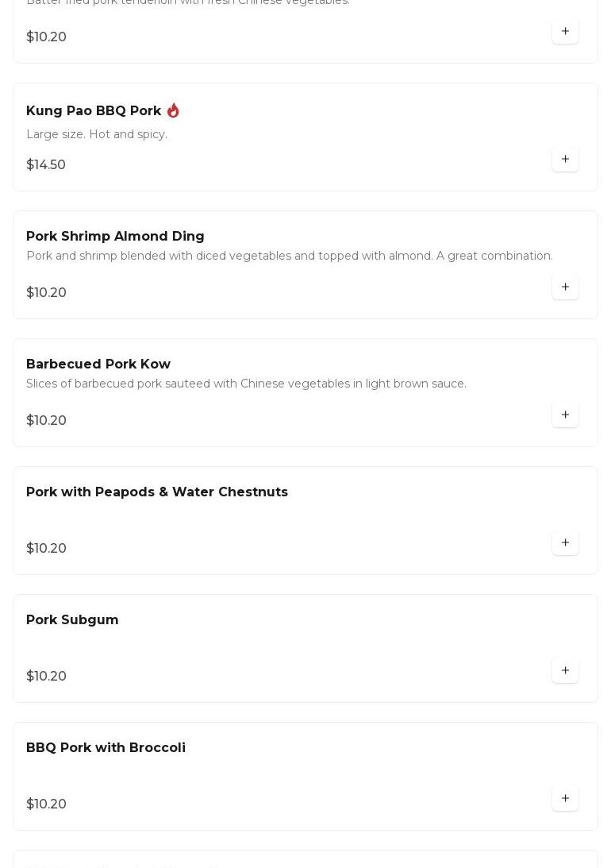Click the Pork Subgum $10.20 price
The width and height of the screenshot is (611, 868).
46,676
